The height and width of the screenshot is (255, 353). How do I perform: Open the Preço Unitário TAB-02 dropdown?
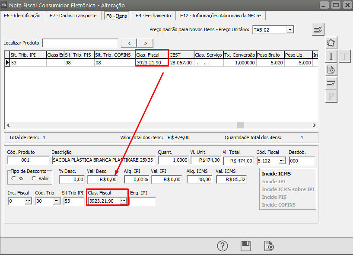(x=290, y=29)
